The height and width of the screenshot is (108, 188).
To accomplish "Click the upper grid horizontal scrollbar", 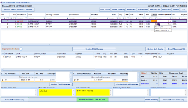I will click(49, 44).
